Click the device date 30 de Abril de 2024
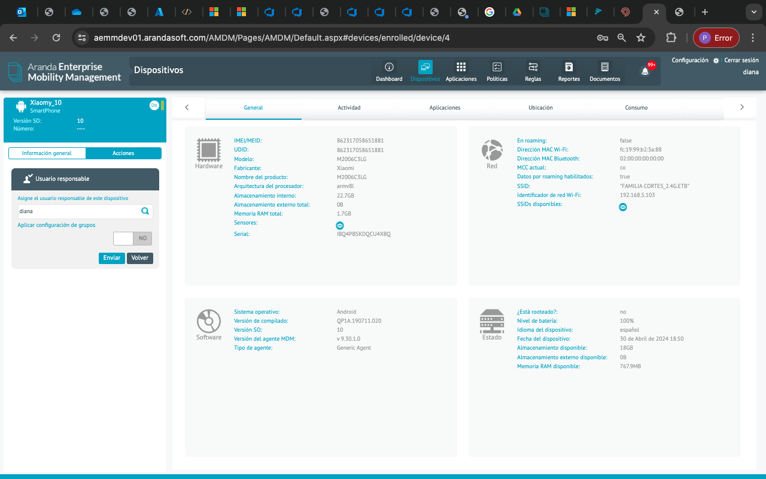This screenshot has height=479, width=766. (x=652, y=339)
